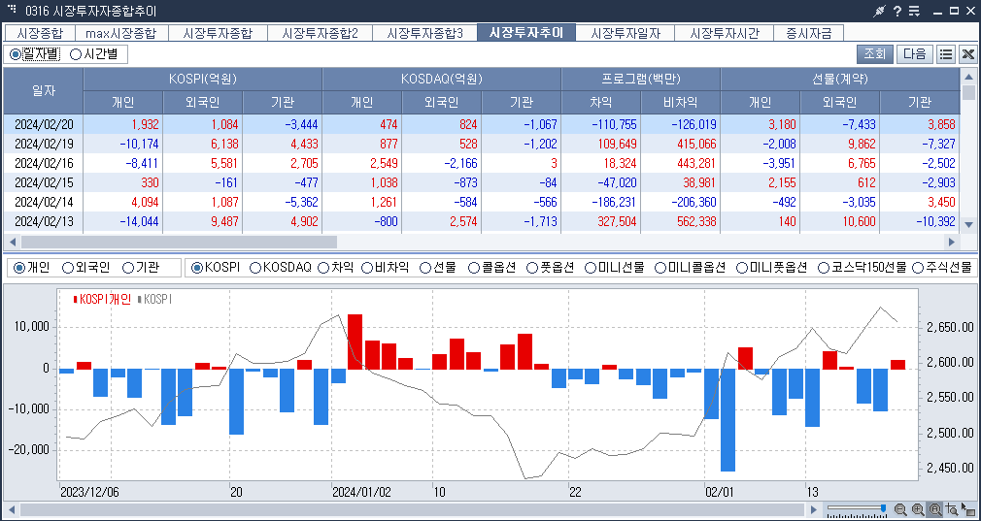Click the 일자 column header
The image size is (981, 521).
click(x=44, y=90)
